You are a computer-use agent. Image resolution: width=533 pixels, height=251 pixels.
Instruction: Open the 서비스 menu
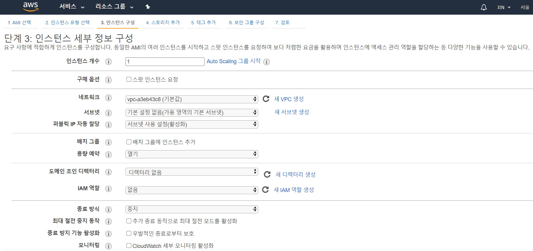pos(72,7)
